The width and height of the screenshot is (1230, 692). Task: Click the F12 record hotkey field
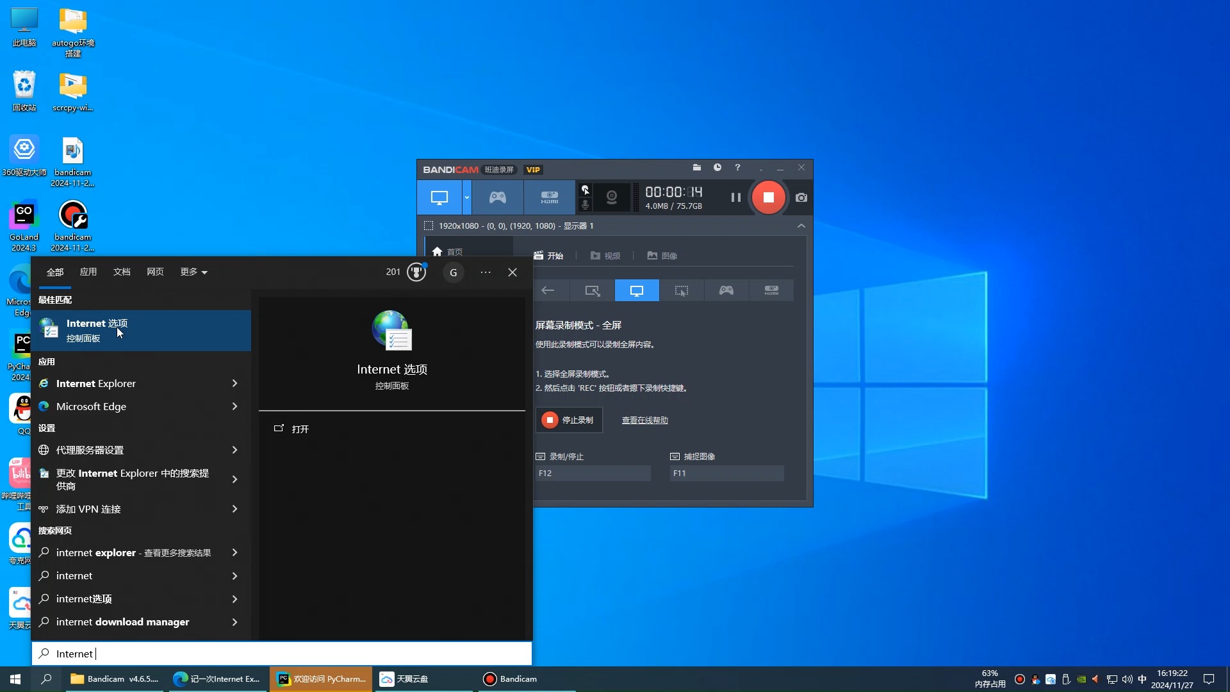pyautogui.click(x=593, y=473)
